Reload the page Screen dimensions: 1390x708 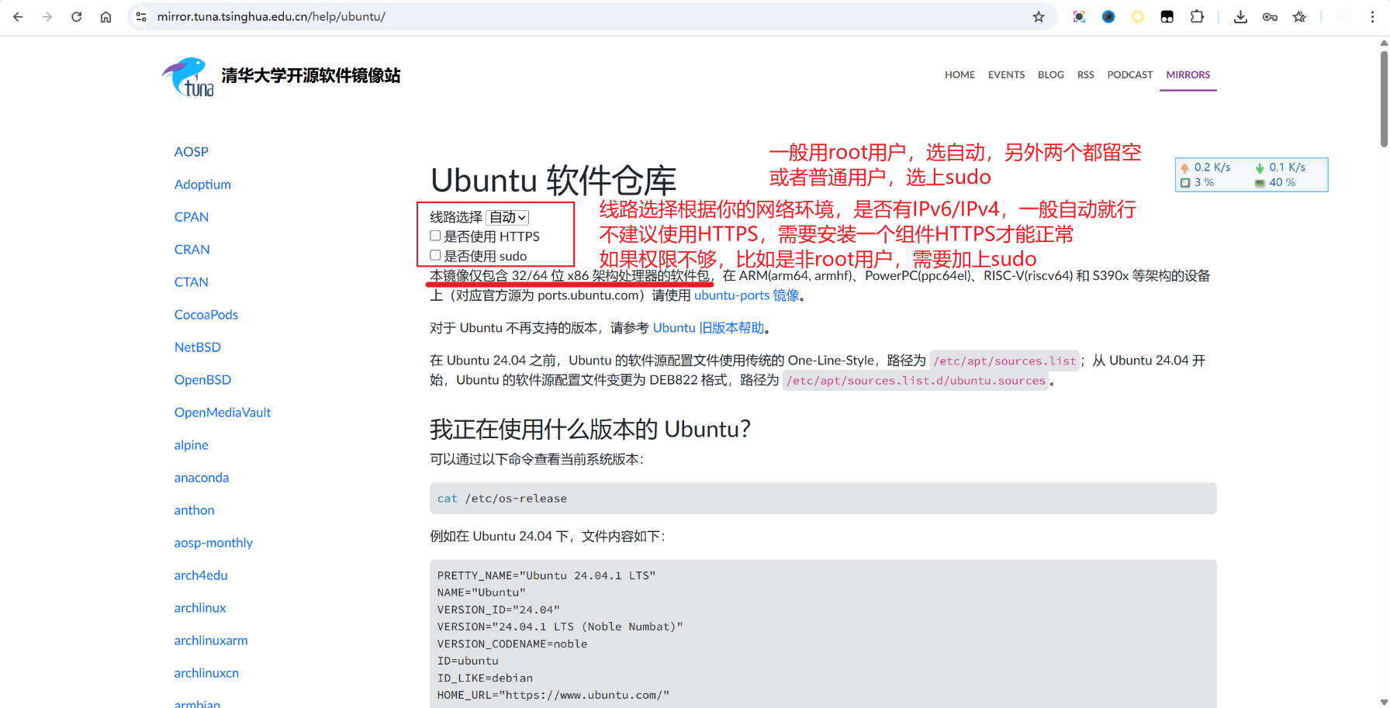click(x=76, y=16)
